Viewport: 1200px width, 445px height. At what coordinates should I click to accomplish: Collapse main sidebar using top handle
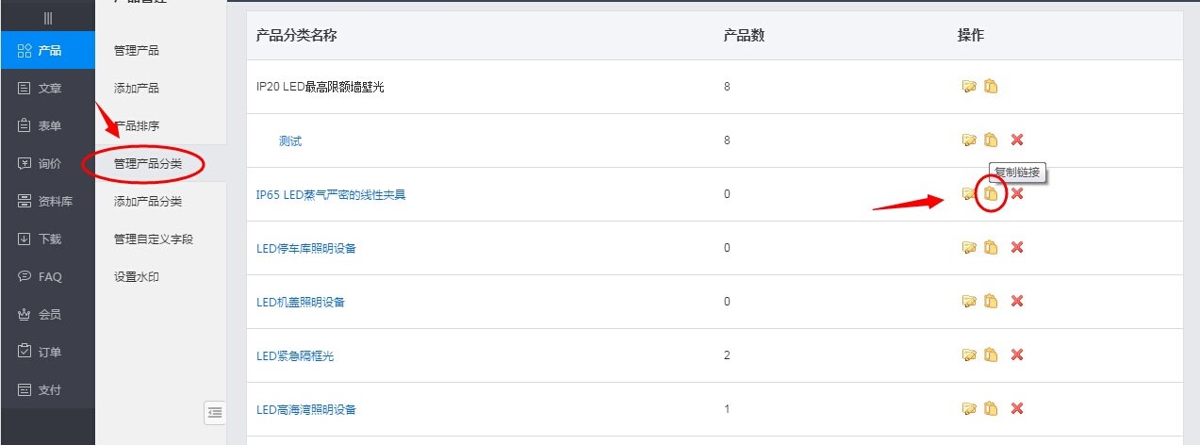[x=47, y=18]
